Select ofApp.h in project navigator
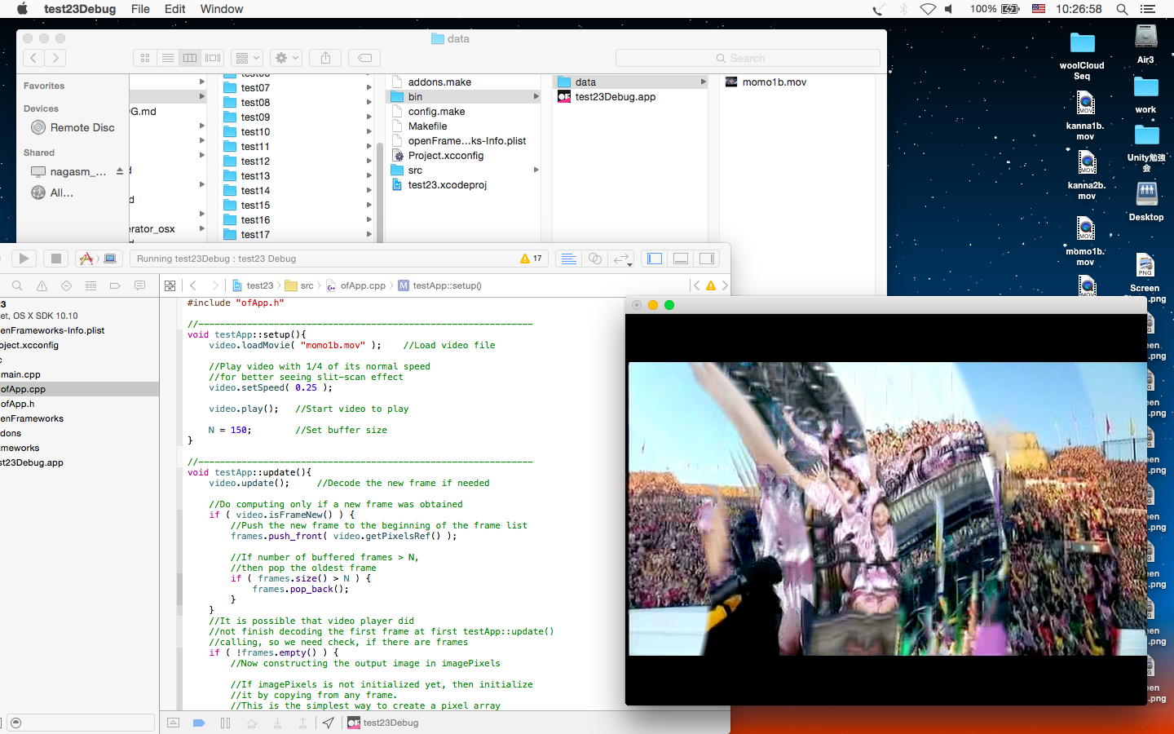This screenshot has width=1174, height=734. [x=18, y=404]
